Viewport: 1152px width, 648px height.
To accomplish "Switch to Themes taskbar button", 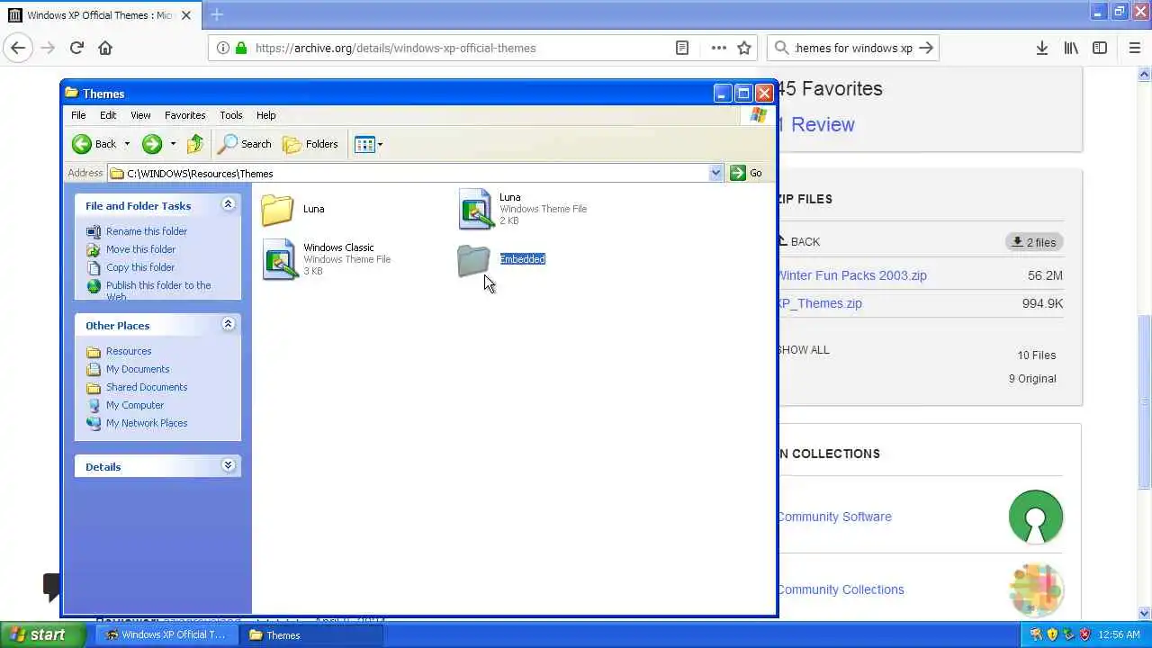I will (312, 635).
